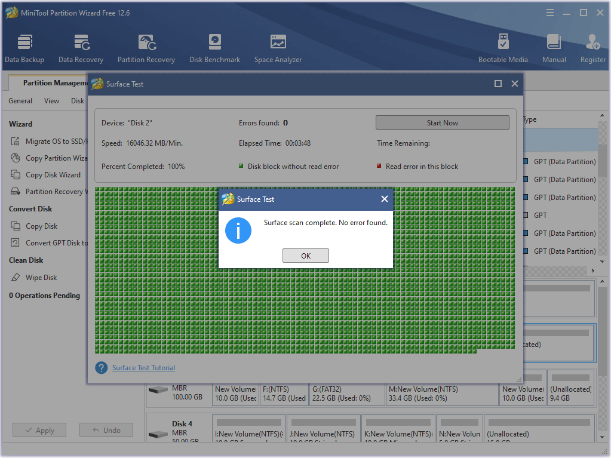Open the hamburger menu in title bar
Image resolution: width=611 pixels, height=458 pixels.
pyautogui.click(x=550, y=13)
